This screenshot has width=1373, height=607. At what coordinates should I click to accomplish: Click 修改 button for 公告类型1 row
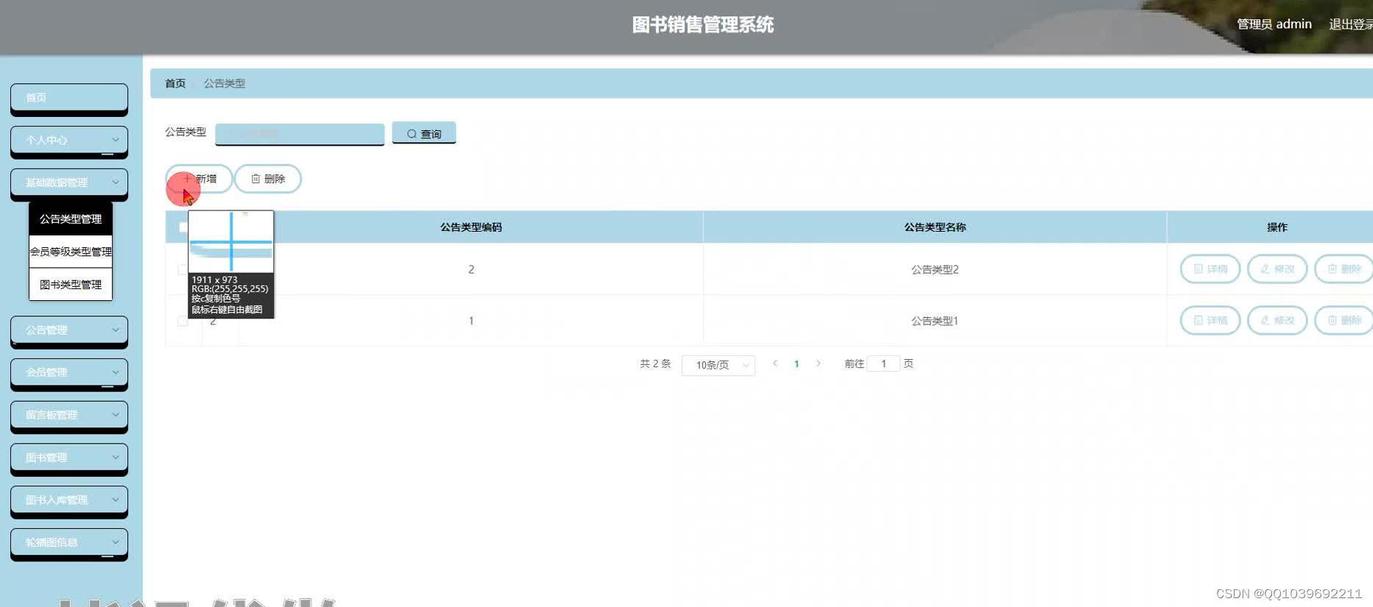[1277, 321]
